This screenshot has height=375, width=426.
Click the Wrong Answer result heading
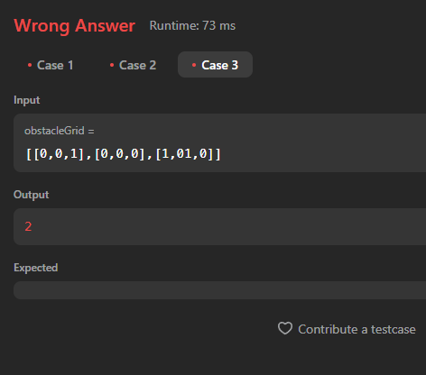pos(74,26)
